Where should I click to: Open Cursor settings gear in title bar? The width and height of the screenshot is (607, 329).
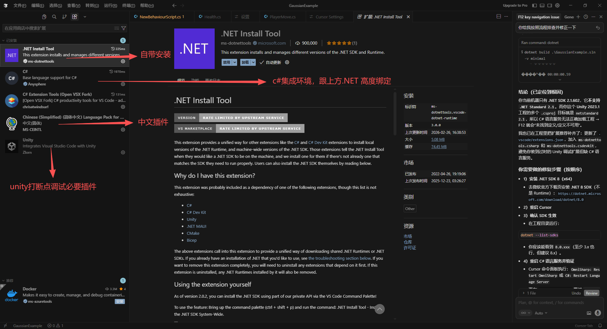coord(557,5)
